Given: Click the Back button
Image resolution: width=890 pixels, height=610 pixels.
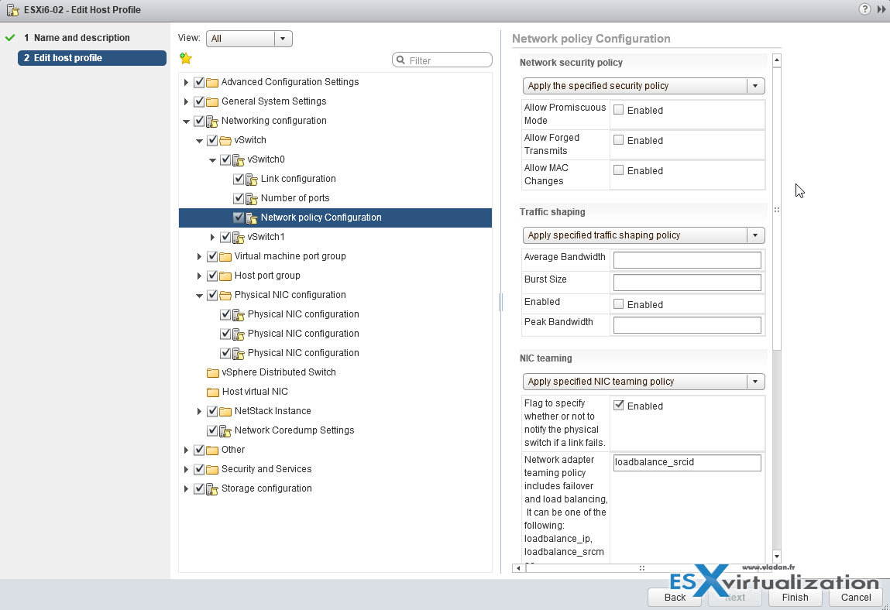Looking at the screenshot, I should [675, 597].
